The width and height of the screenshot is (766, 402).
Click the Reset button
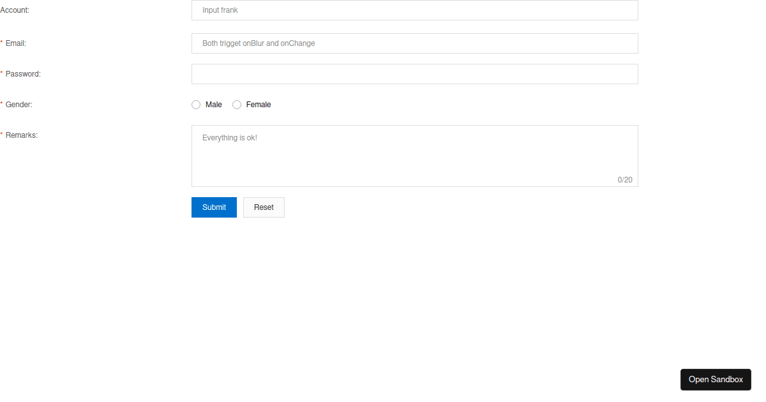pos(264,207)
